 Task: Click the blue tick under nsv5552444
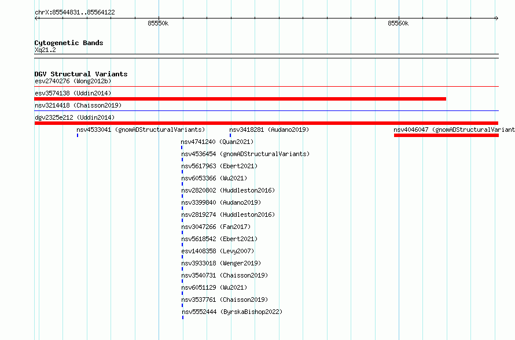(183, 317)
